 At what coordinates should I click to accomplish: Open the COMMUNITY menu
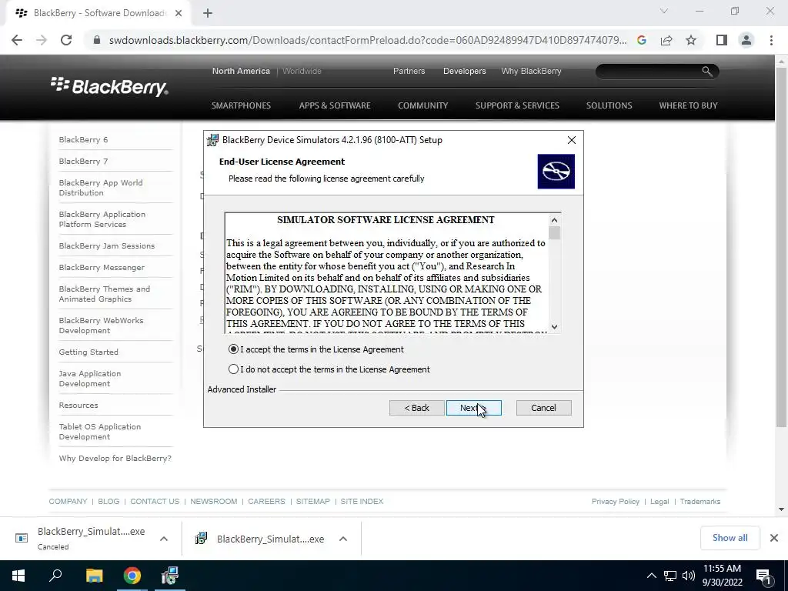[x=422, y=105]
